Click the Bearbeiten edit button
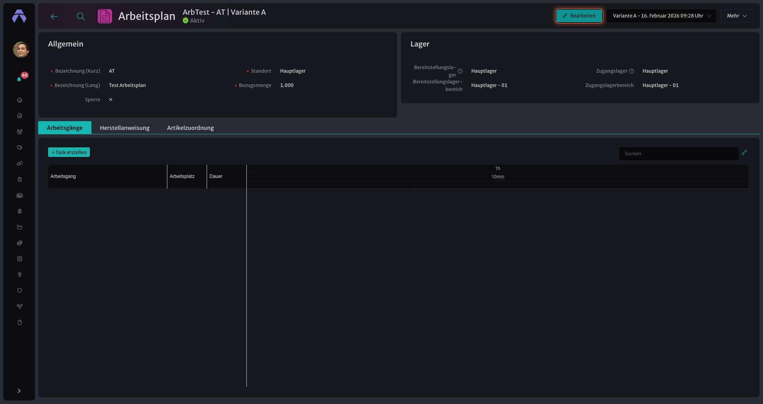Screen dimensions: 763x404 pos(579,16)
